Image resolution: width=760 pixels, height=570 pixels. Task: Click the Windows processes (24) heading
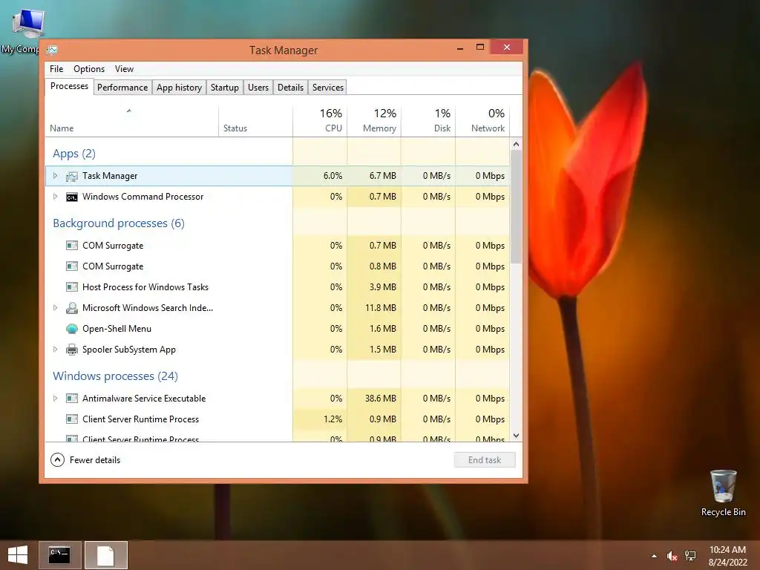(x=115, y=376)
